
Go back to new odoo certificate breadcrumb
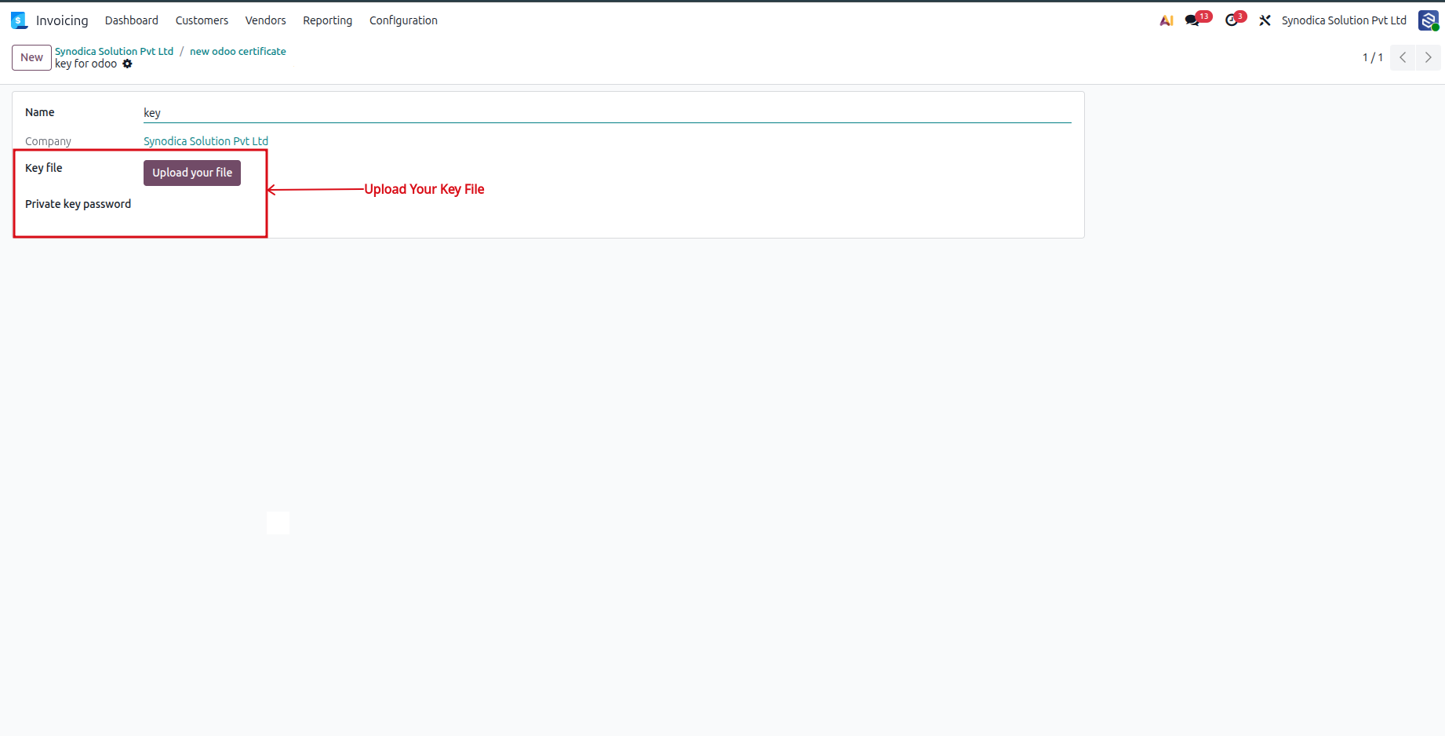(x=238, y=51)
